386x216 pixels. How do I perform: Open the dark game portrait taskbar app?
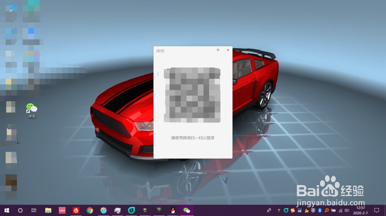pos(159,210)
